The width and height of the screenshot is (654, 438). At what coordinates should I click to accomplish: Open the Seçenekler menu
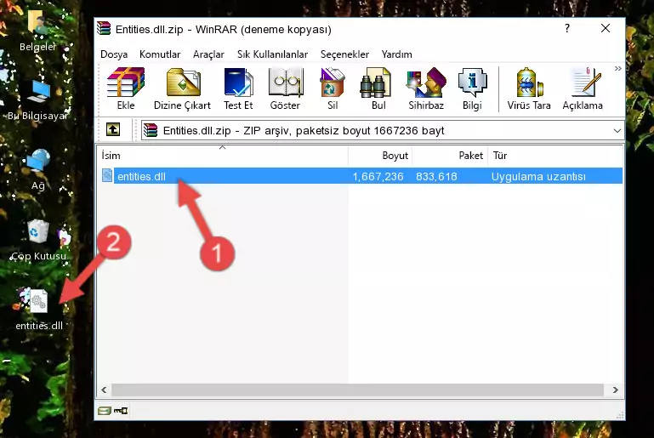coord(344,54)
